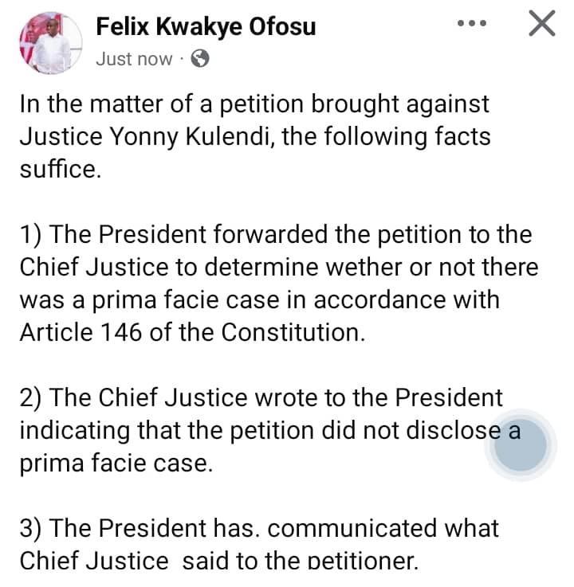This screenshot has width=574, height=587.
Task: Click point 2 starting "The Chief Justice wrote"
Action: click(x=261, y=397)
